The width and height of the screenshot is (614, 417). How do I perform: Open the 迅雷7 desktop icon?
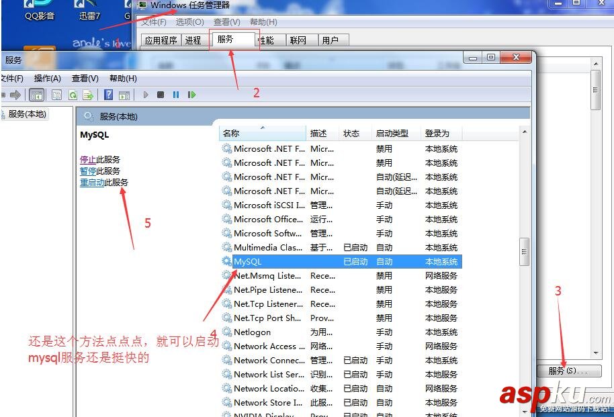pyautogui.click(x=89, y=10)
